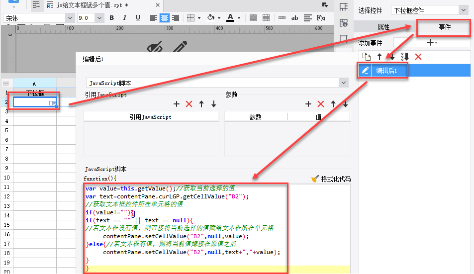Click the 参数 column header
Viewport: 474px width, 274px height.
pyautogui.click(x=256, y=116)
